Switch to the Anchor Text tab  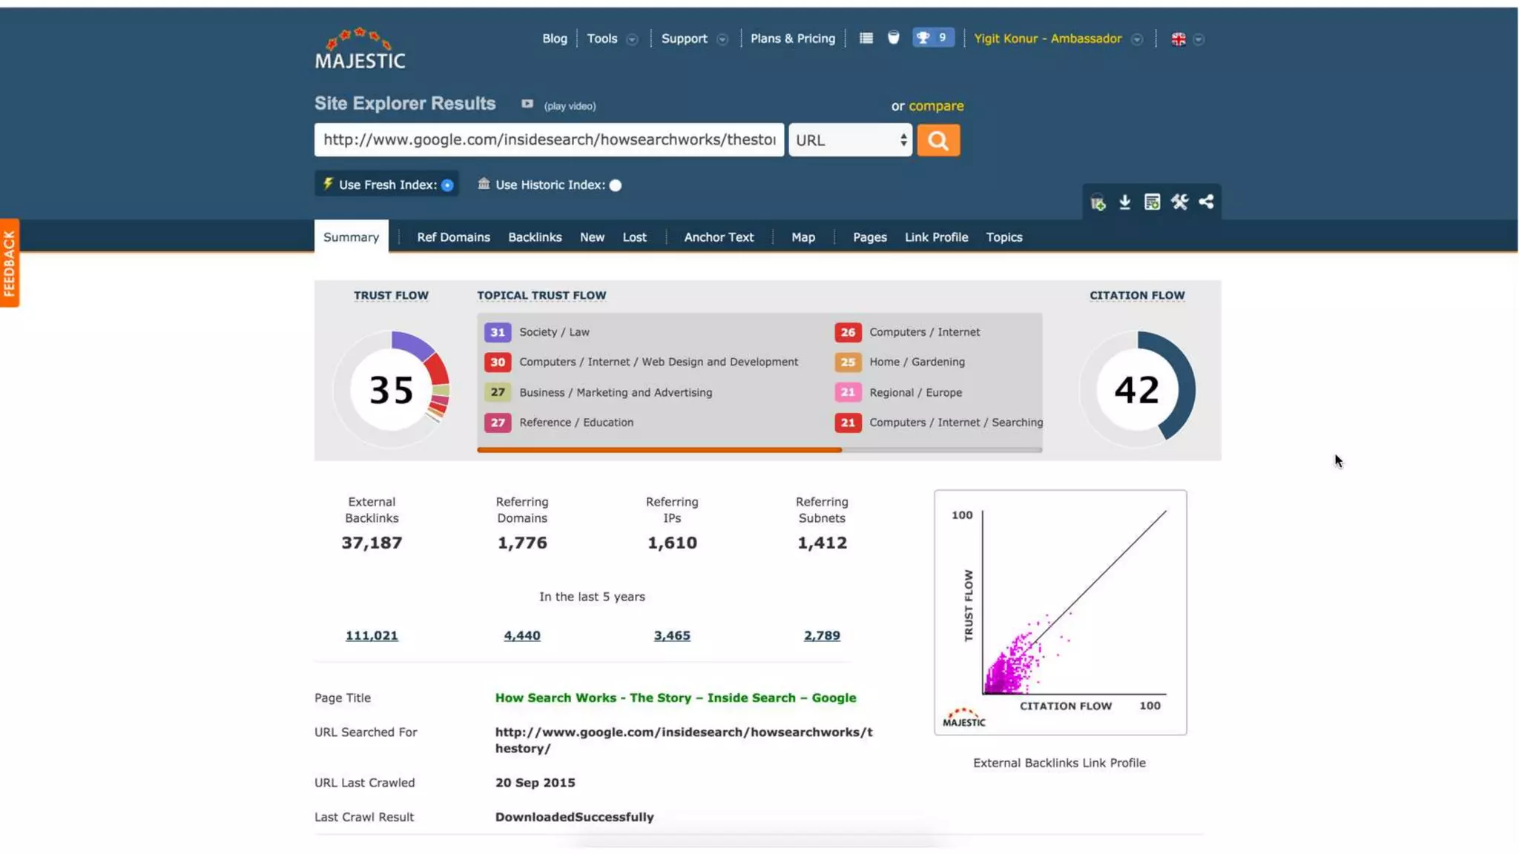click(x=718, y=237)
